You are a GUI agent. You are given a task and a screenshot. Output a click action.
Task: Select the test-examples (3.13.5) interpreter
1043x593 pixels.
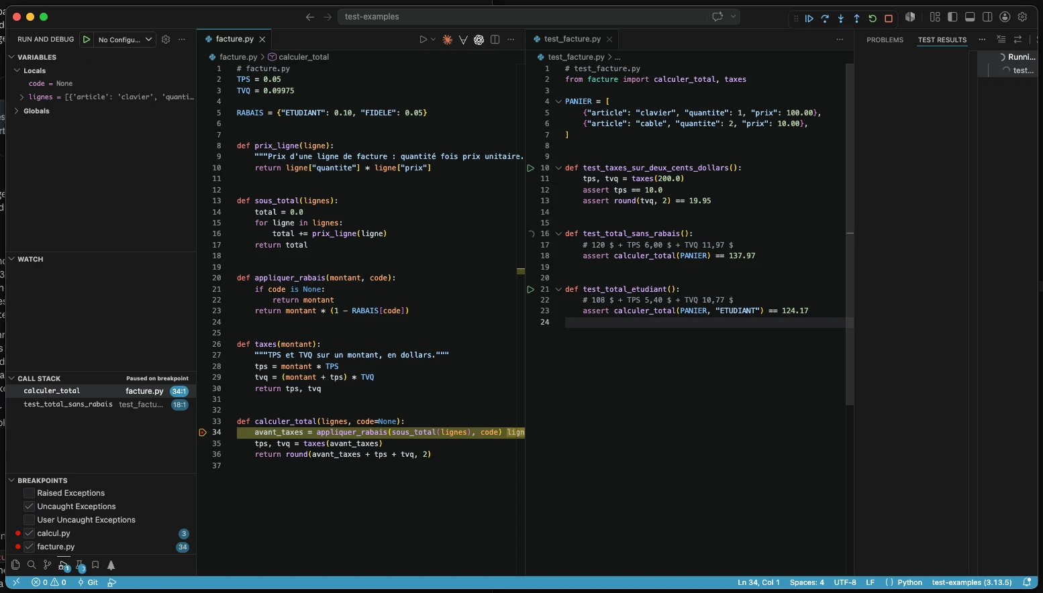click(971, 582)
